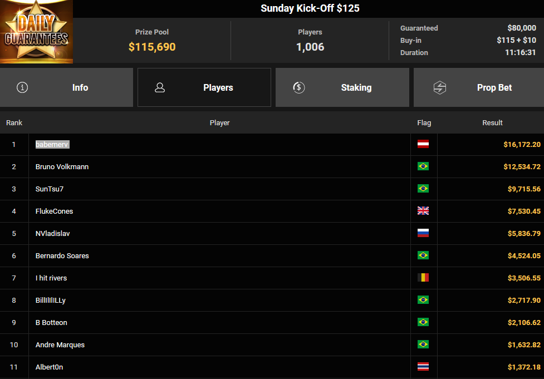Click the Russian flag for NVladislav

point(423,233)
